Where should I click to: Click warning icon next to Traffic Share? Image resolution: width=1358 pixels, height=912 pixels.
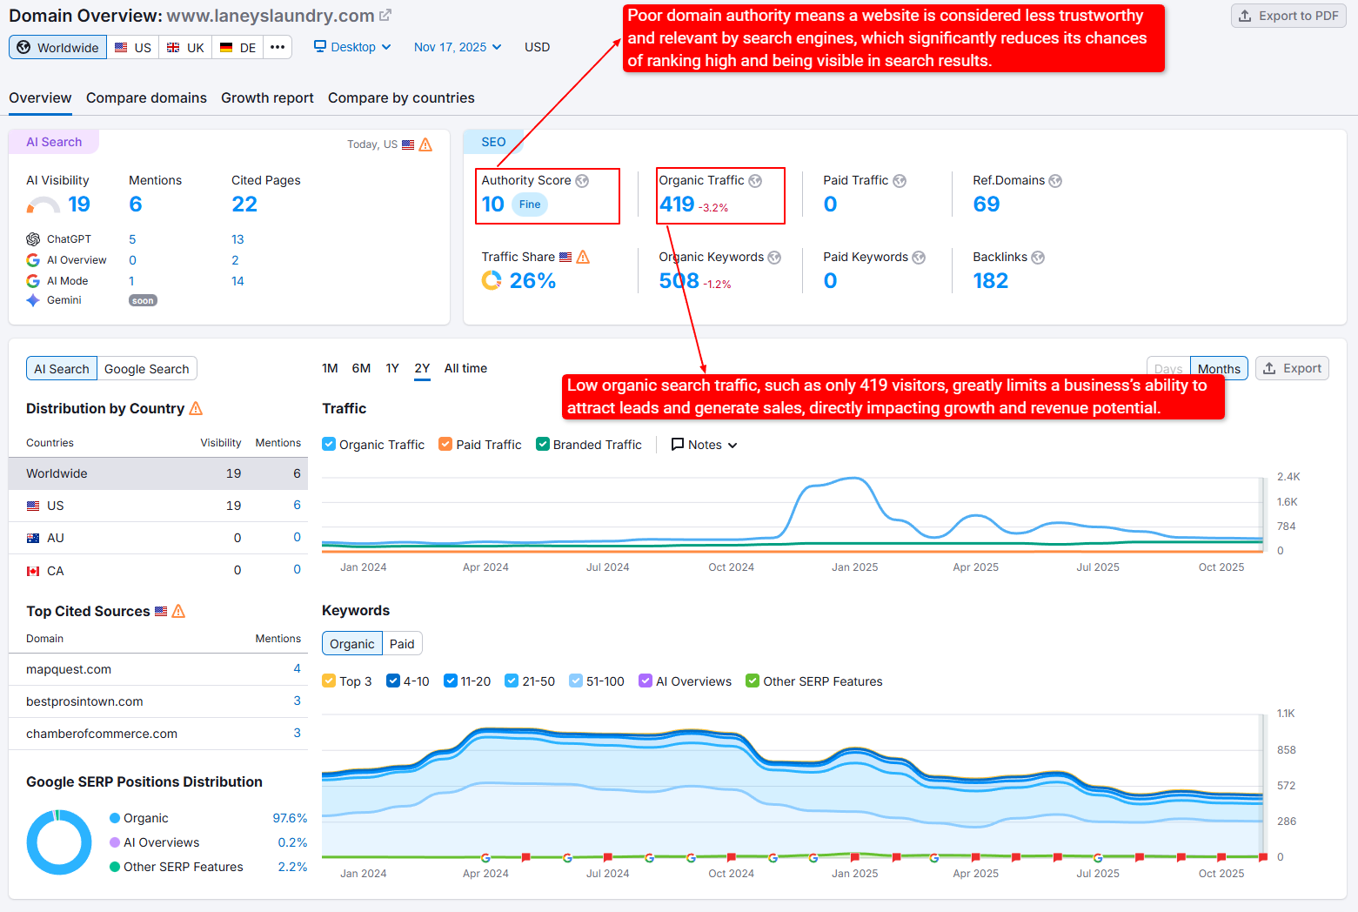coord(583,258)
